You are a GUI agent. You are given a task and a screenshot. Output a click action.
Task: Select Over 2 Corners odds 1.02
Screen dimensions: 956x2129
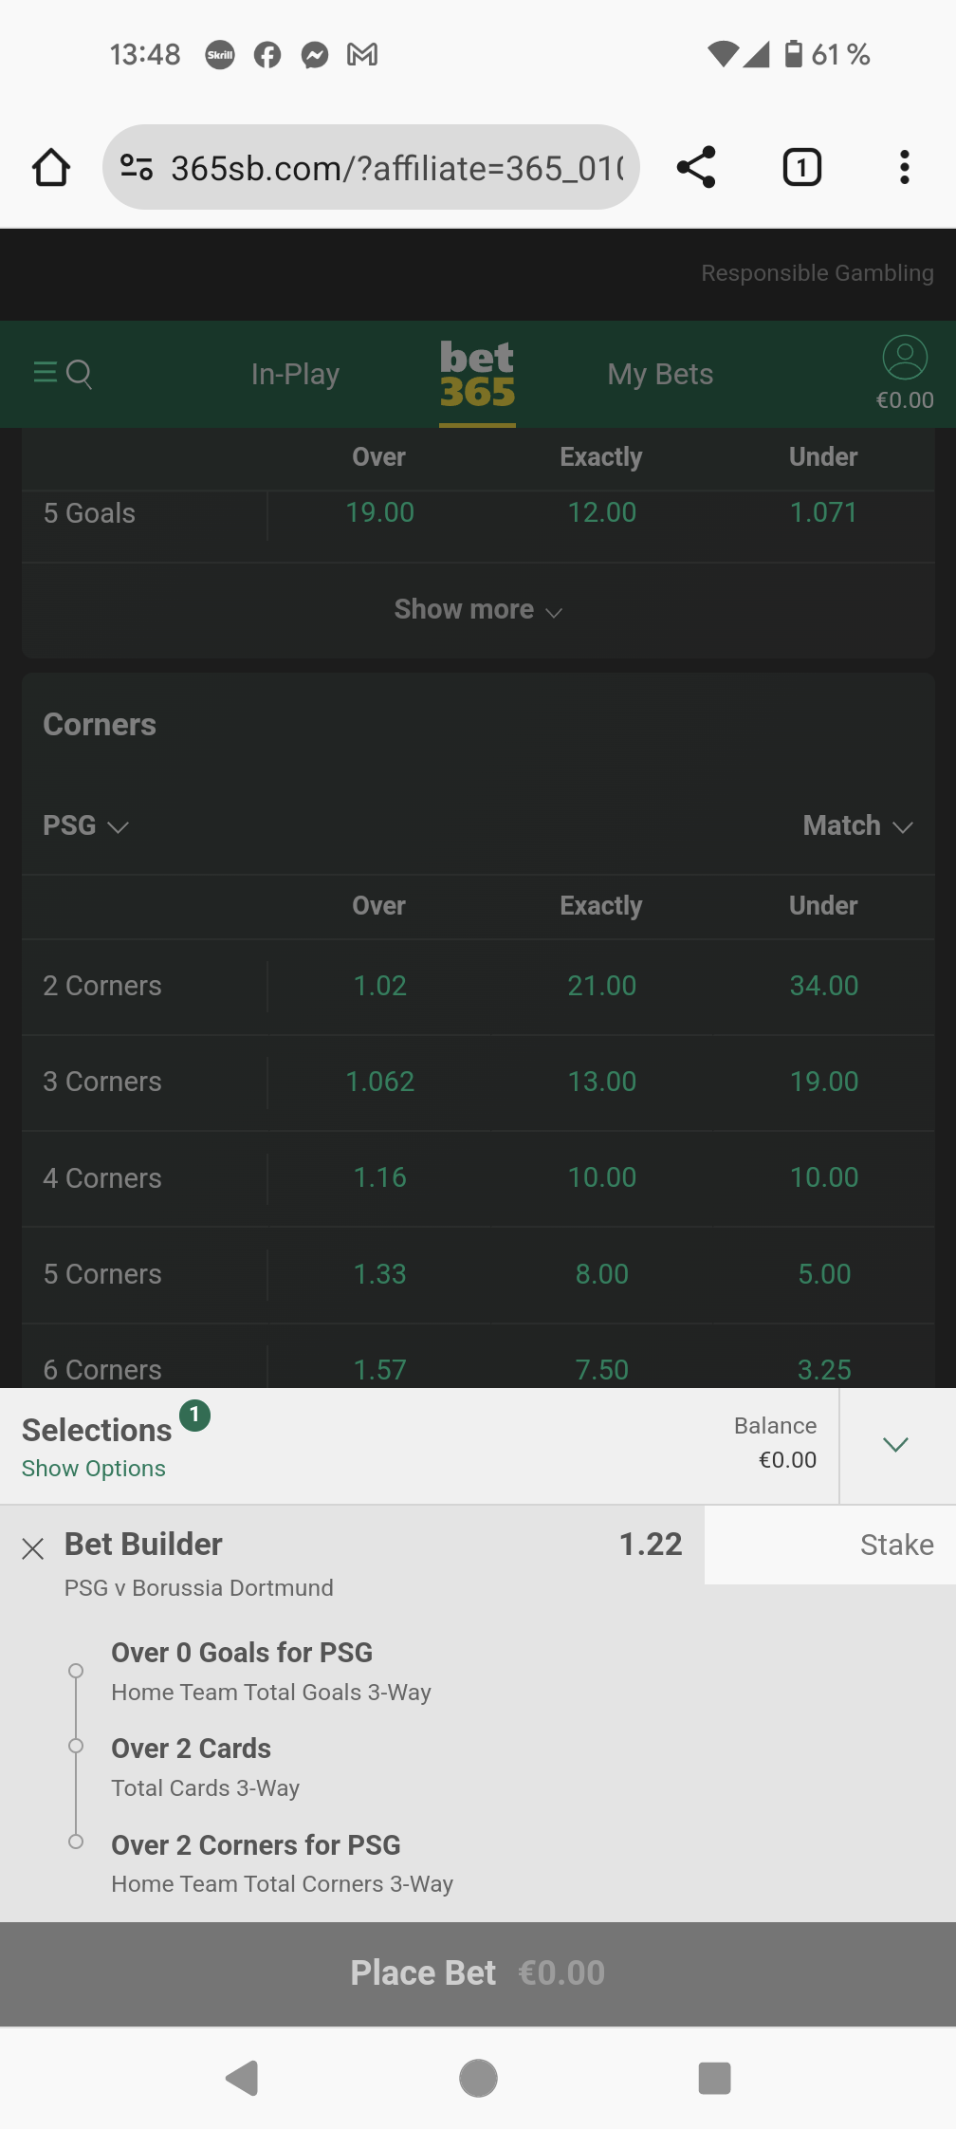click(x=379, y=986)
